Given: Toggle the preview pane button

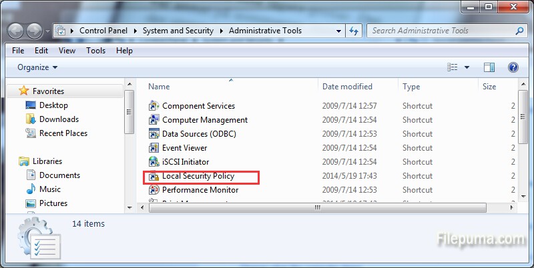Looking at the screenshot, I should coord(489,67).
